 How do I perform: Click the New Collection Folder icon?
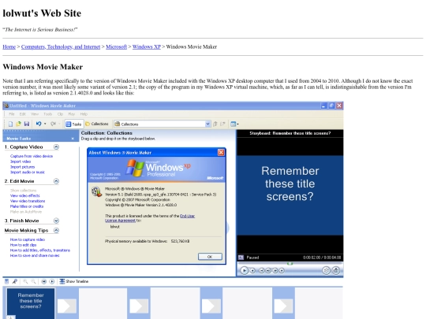(x=222, y=124)
